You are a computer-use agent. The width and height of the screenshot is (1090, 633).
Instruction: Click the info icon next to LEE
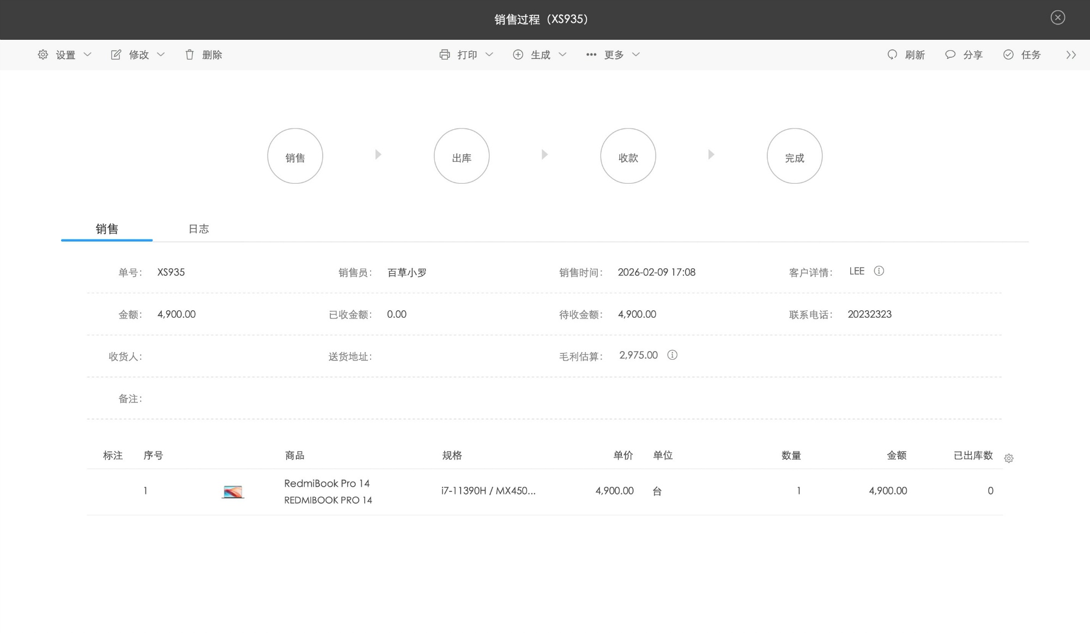click(x=879, y=271)
